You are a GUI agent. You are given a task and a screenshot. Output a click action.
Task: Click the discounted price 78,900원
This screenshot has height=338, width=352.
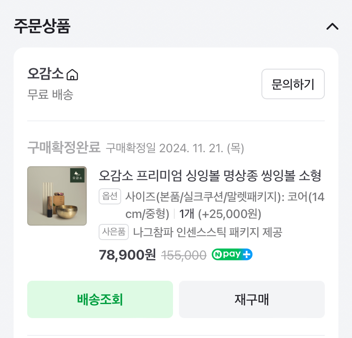click(x=126, y=254)
